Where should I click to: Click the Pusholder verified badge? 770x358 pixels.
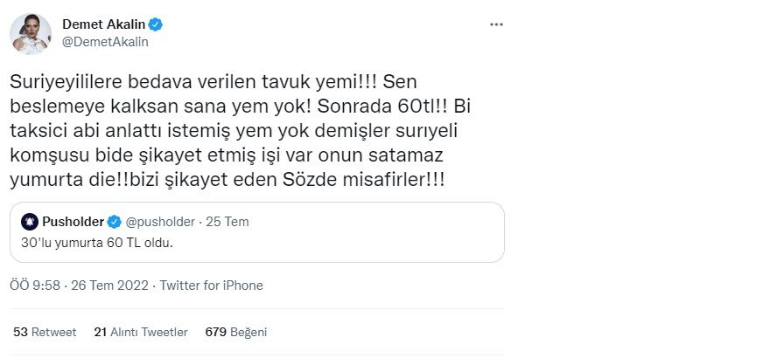(112, 221)
